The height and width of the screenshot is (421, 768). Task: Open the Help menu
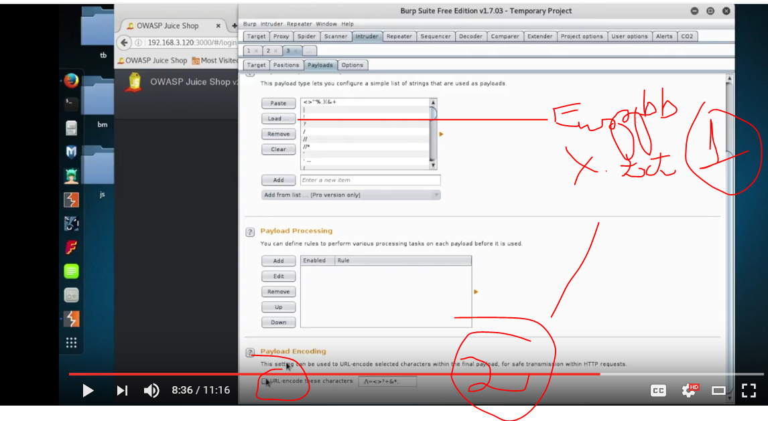(347, 23)
